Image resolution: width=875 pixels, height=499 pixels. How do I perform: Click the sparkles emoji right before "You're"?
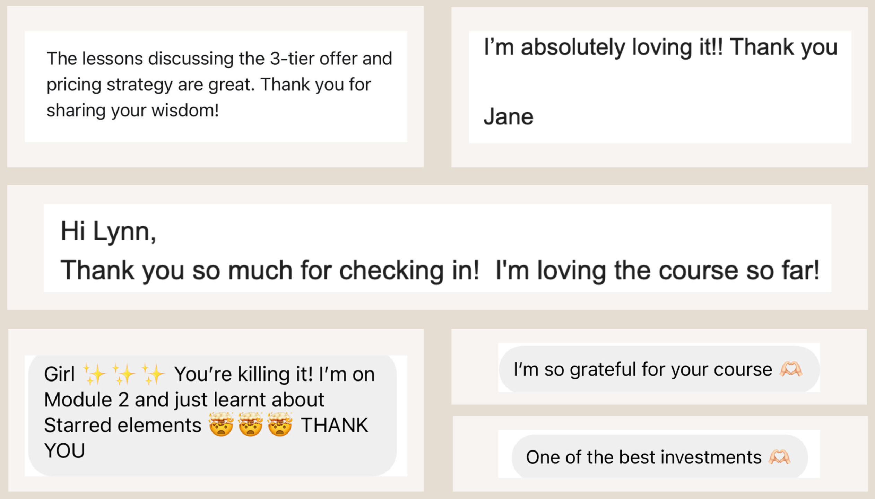(153, 375)
